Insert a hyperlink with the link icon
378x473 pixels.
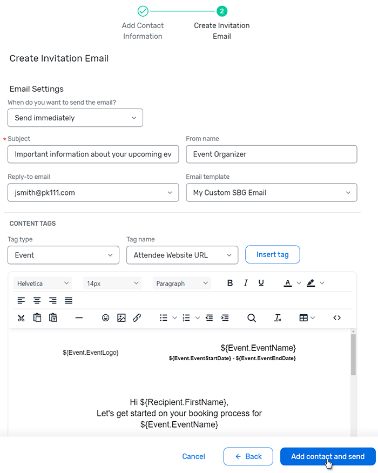click(137, 317)
